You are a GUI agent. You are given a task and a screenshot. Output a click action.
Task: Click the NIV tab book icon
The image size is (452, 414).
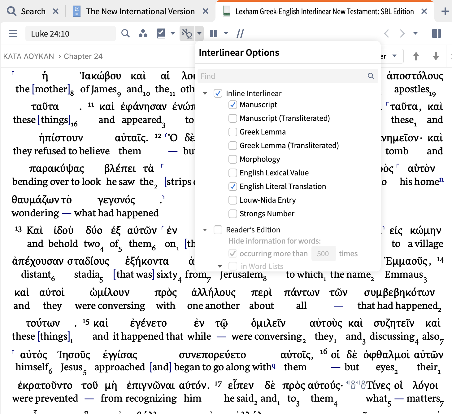[x=76, y=11]
